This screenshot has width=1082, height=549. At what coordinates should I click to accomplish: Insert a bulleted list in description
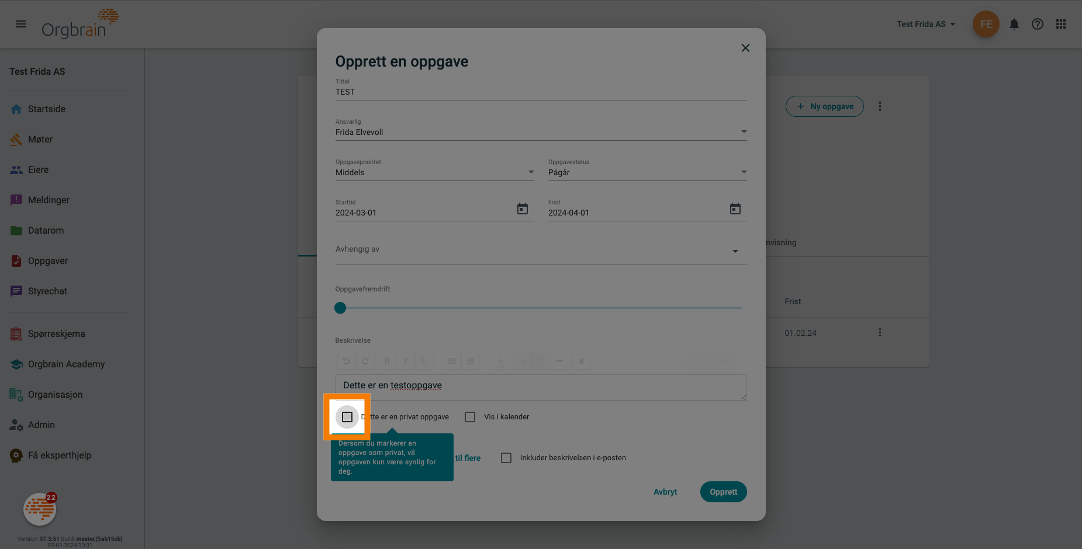click(451, 361)
